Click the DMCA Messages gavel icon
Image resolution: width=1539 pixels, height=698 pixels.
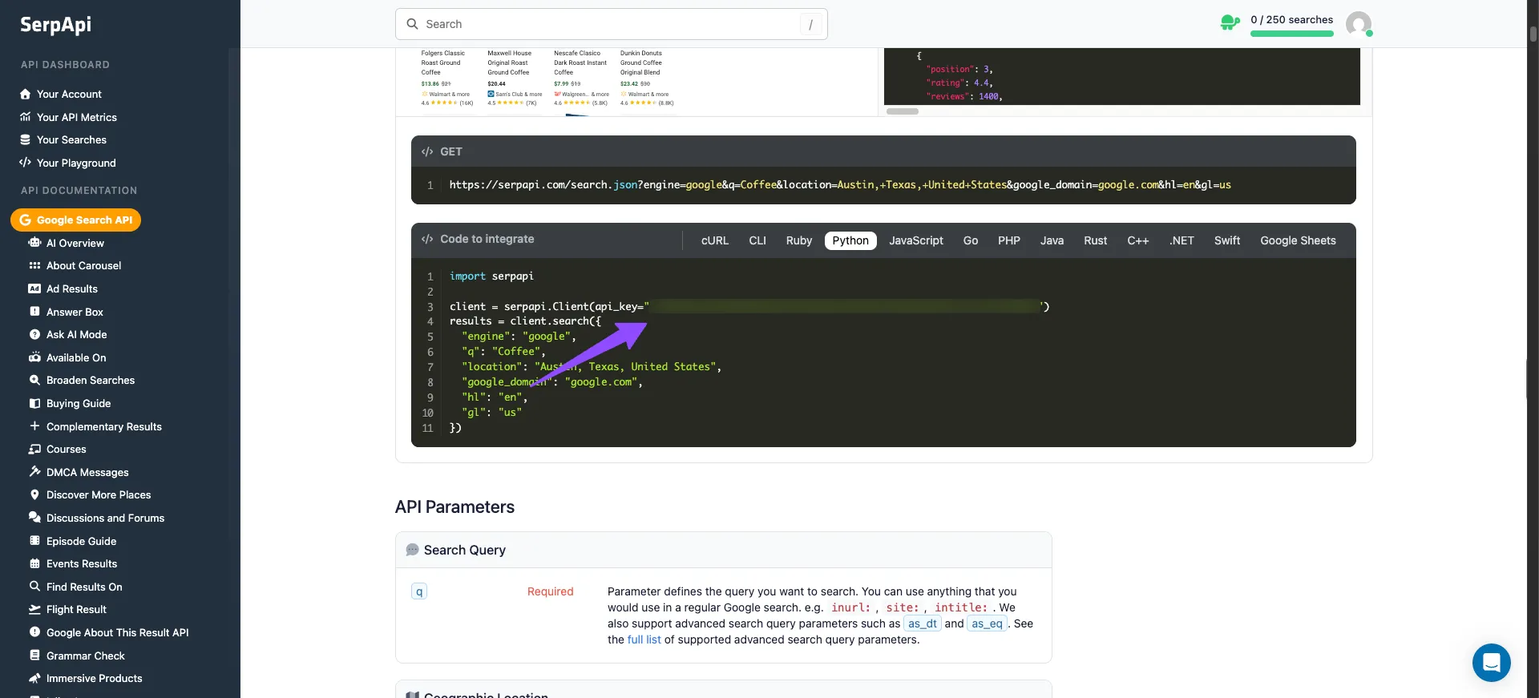point(34,472)
